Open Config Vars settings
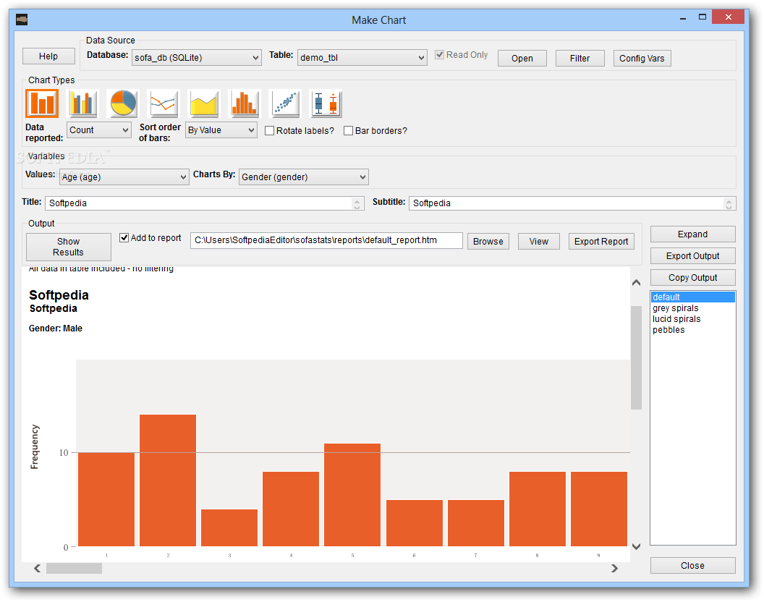The height and width of the screenshot is (602, 764). click(x=642, y=58)
